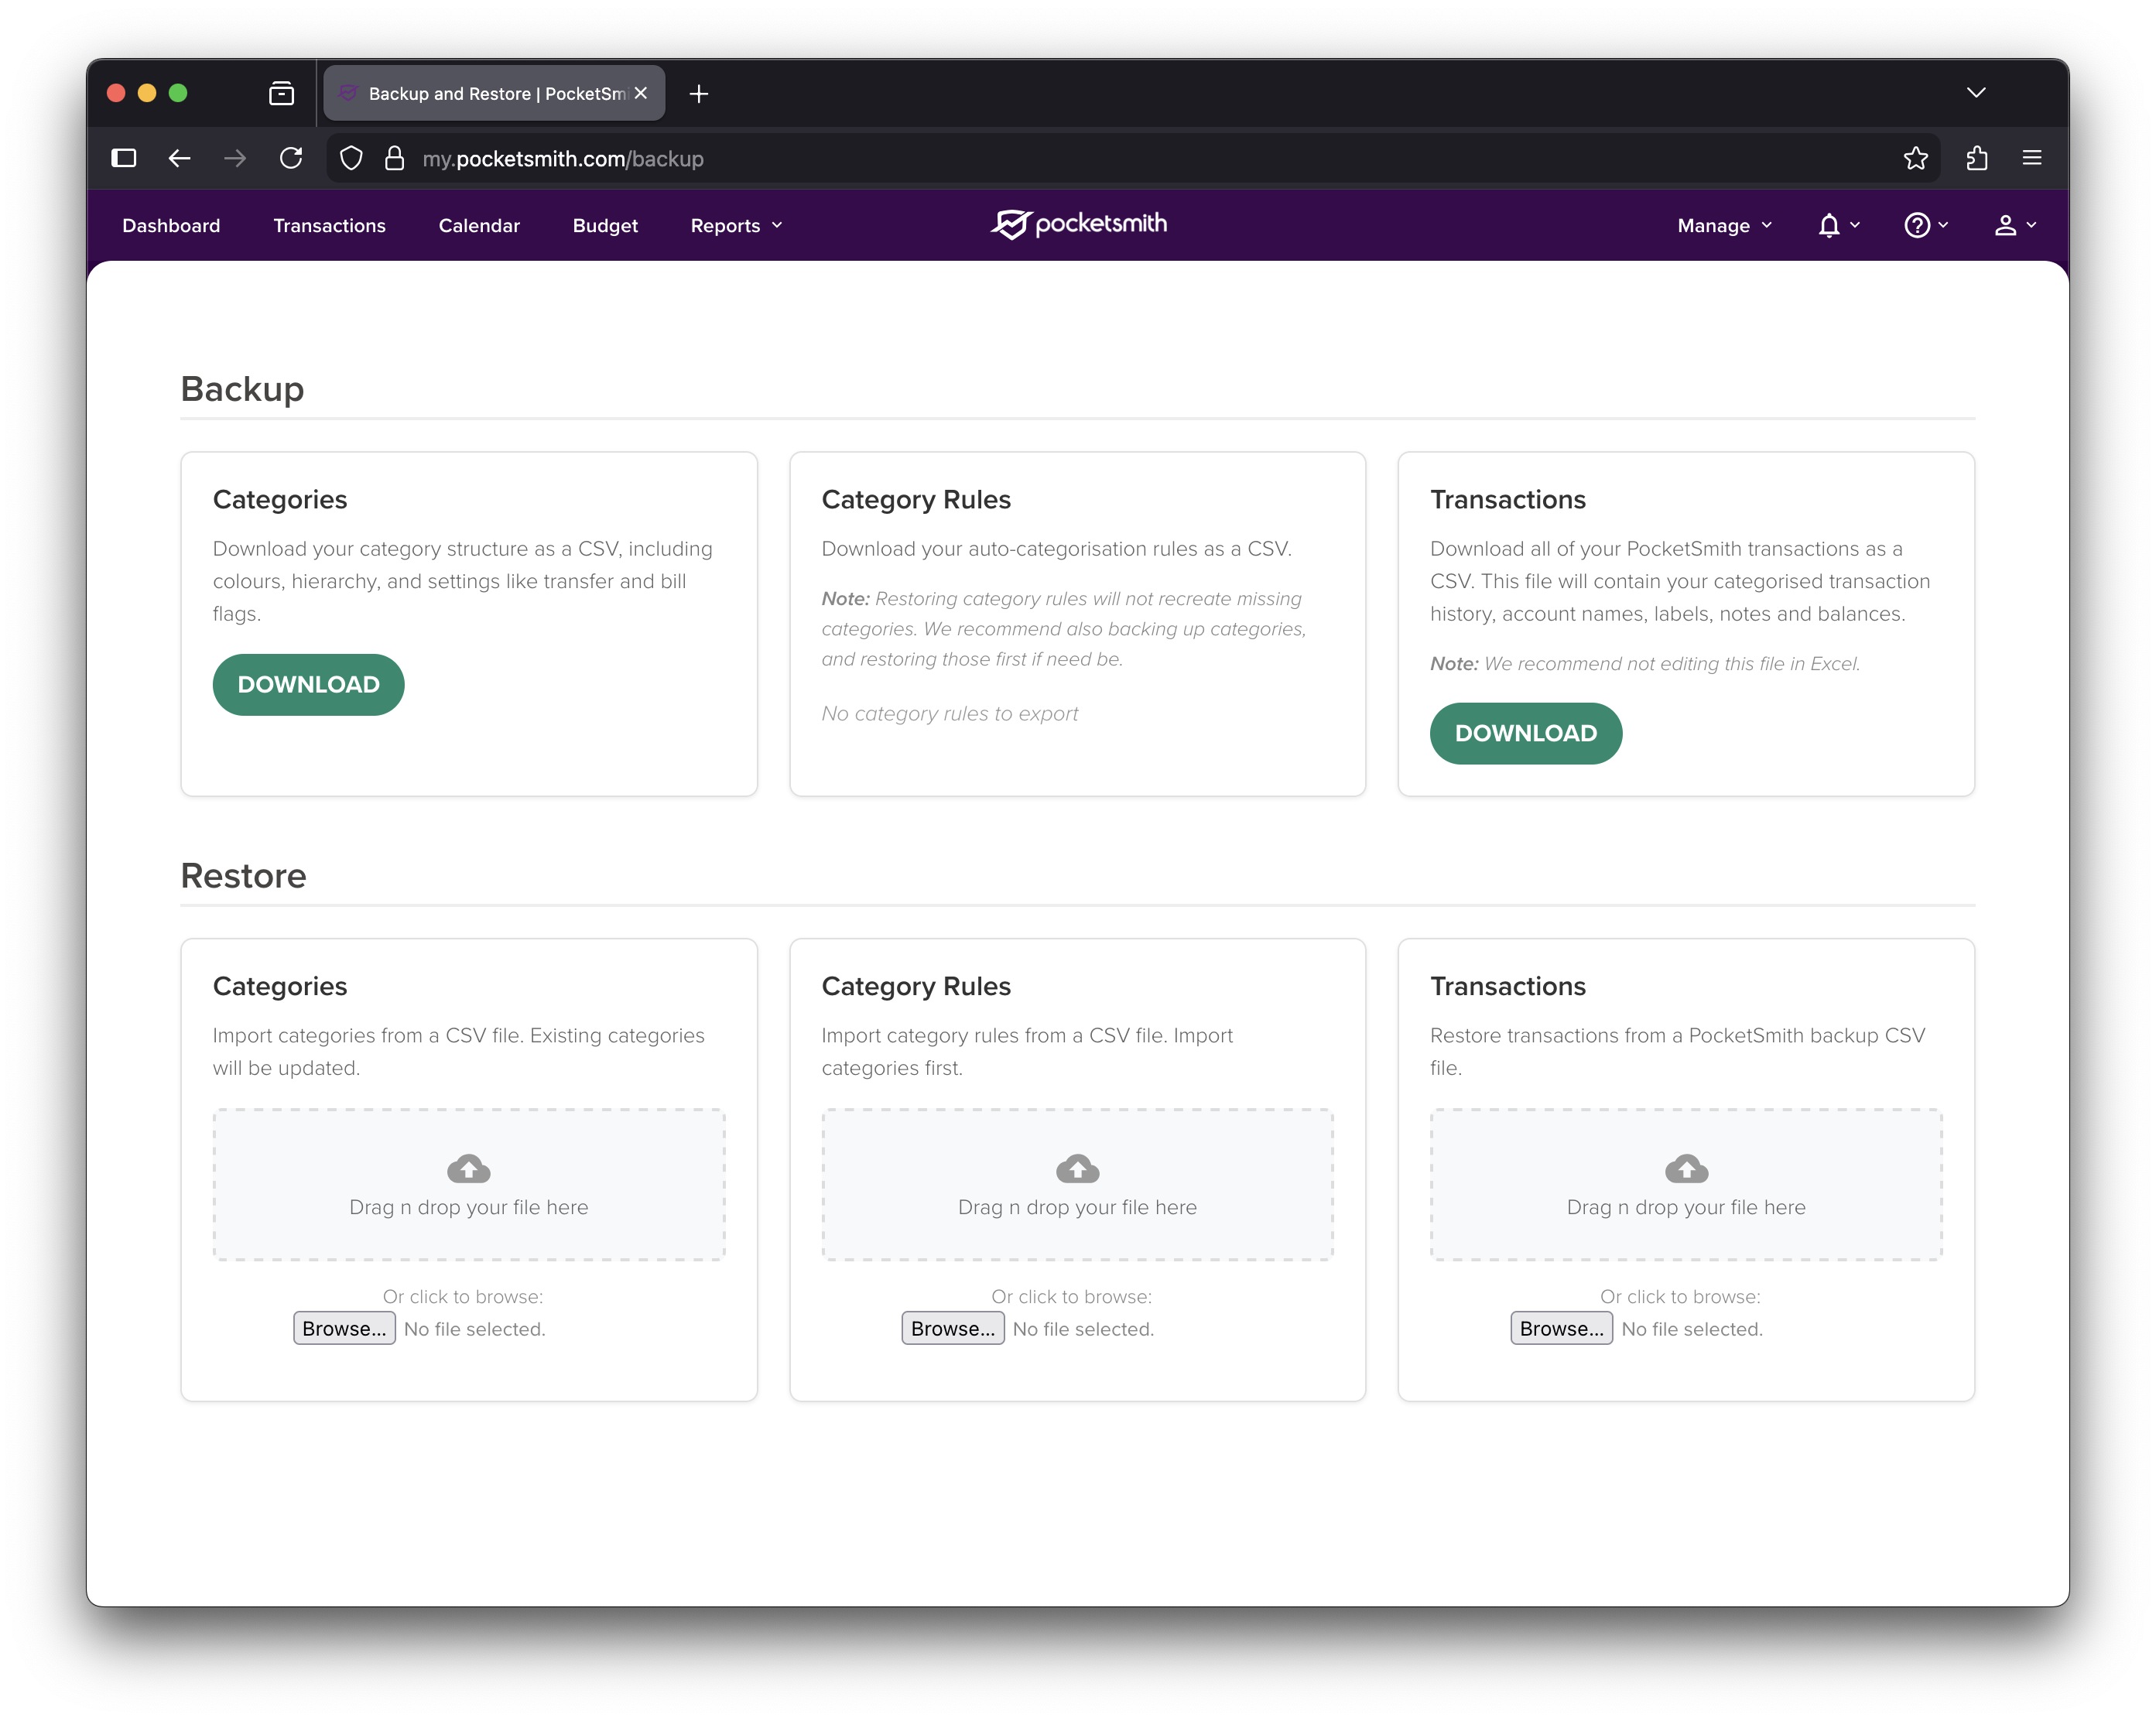2156x1721 pixels.
Task: Go to the Transactions nav item
Action: pos(329,226)
